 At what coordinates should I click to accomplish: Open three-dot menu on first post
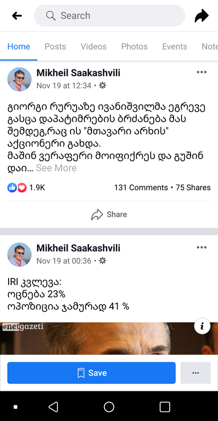point(202,72)
